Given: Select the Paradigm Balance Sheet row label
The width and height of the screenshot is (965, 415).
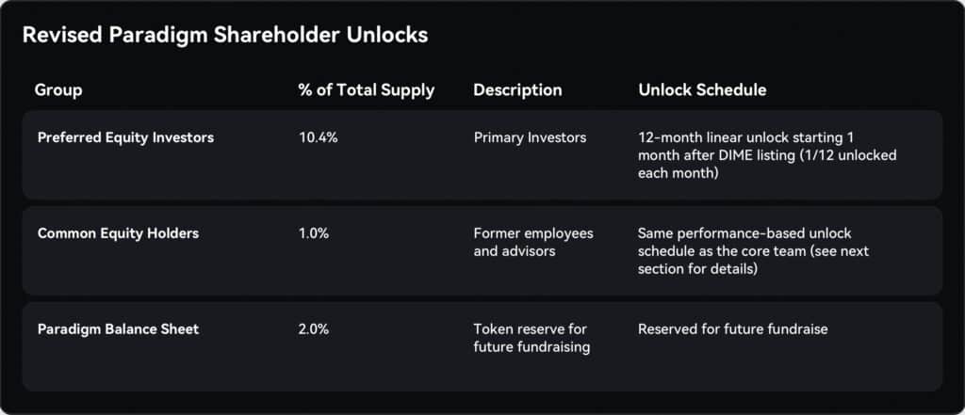Looking at the screenshot, I should coord(118,329).
